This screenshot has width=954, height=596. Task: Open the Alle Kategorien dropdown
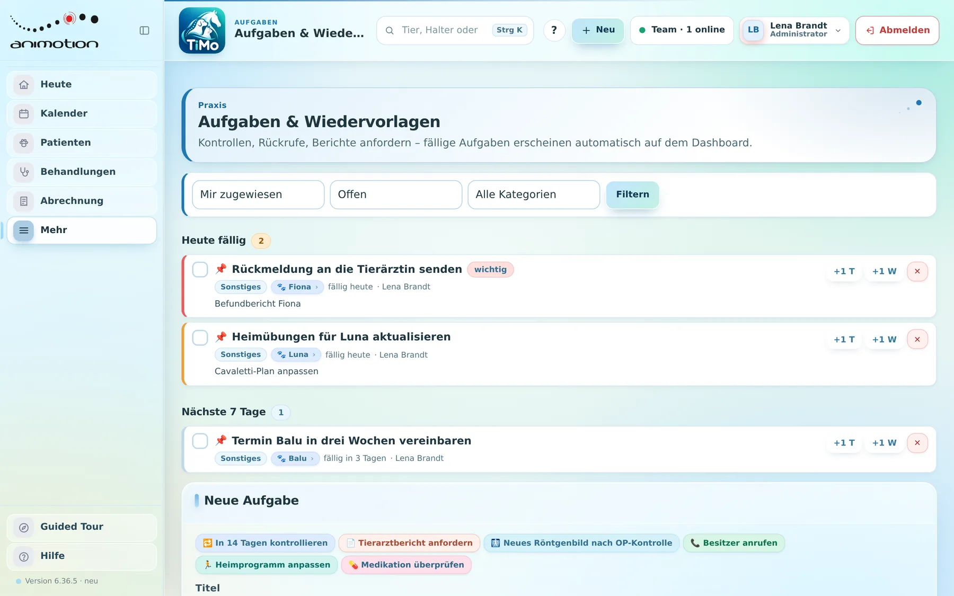(534, 194)
